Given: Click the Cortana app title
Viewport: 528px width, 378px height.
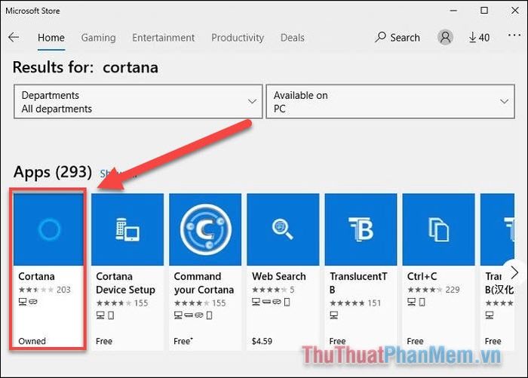Looking at the screenshot, I should pyautogui.click(x=36, y=276).
